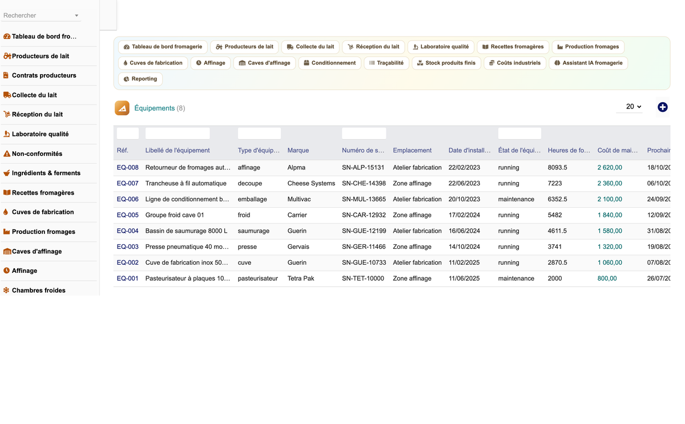Open Stock produits finis top tab

pyautogui.click(x=446, y=63)
